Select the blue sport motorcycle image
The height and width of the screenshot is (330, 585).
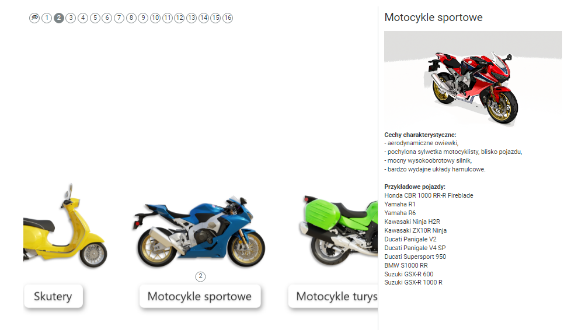199,231
